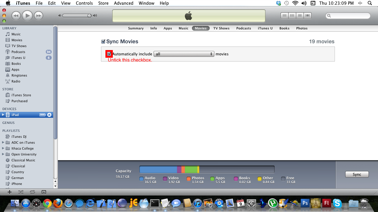Uncheck the Sync Movies checkbox
The width and height of the screenshot is (378, 212).
point(103,42)
